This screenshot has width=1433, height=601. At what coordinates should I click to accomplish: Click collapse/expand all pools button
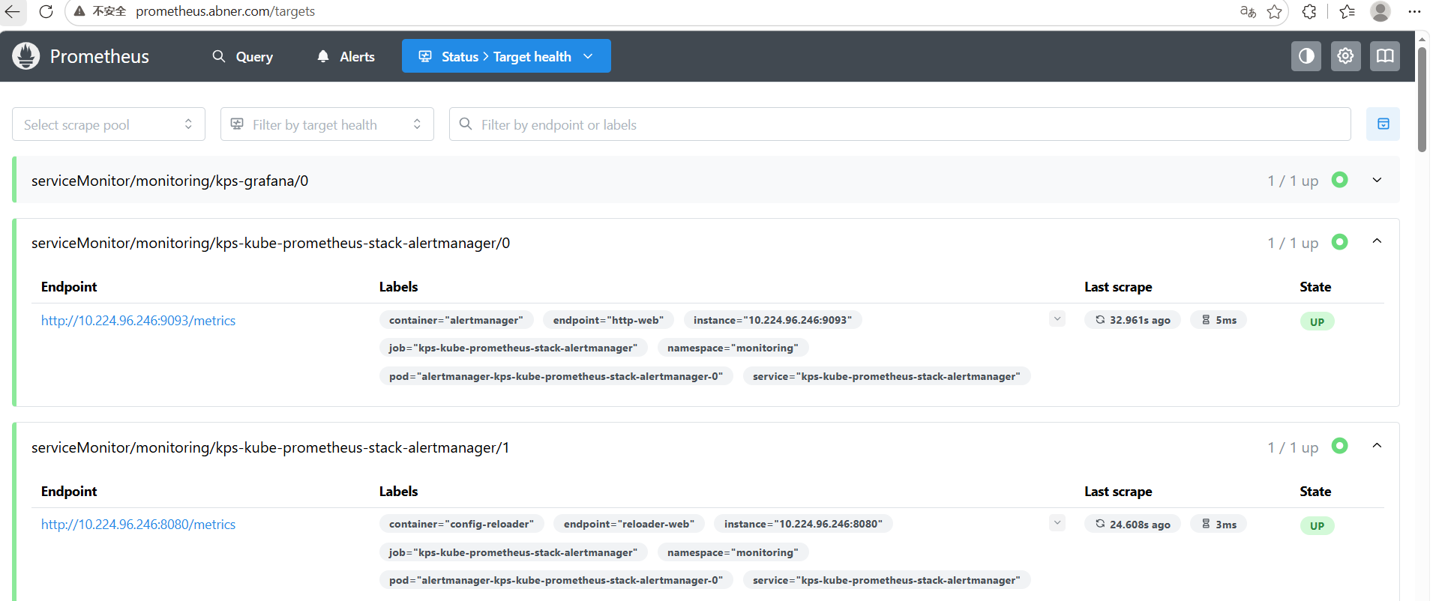pos(1384,124)
